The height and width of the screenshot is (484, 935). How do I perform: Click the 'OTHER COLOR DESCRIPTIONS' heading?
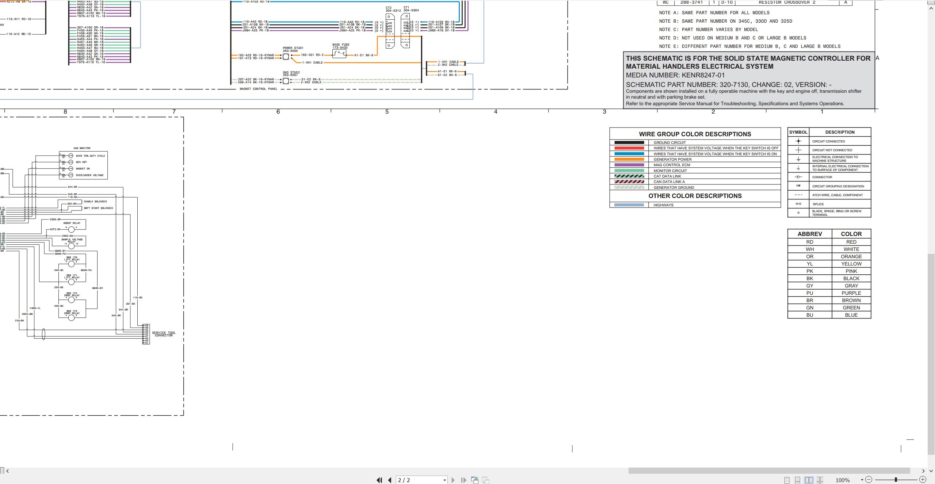695,196
